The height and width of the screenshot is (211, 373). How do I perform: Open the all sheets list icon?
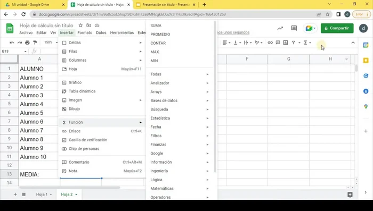[24, 195]
